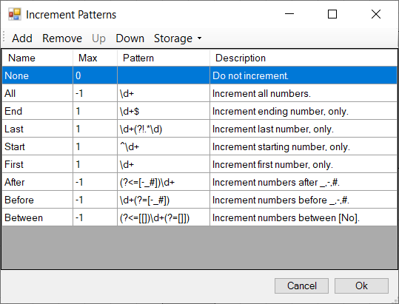
Task: Click the After row pattern cell
Action: (x=164, y=182)
